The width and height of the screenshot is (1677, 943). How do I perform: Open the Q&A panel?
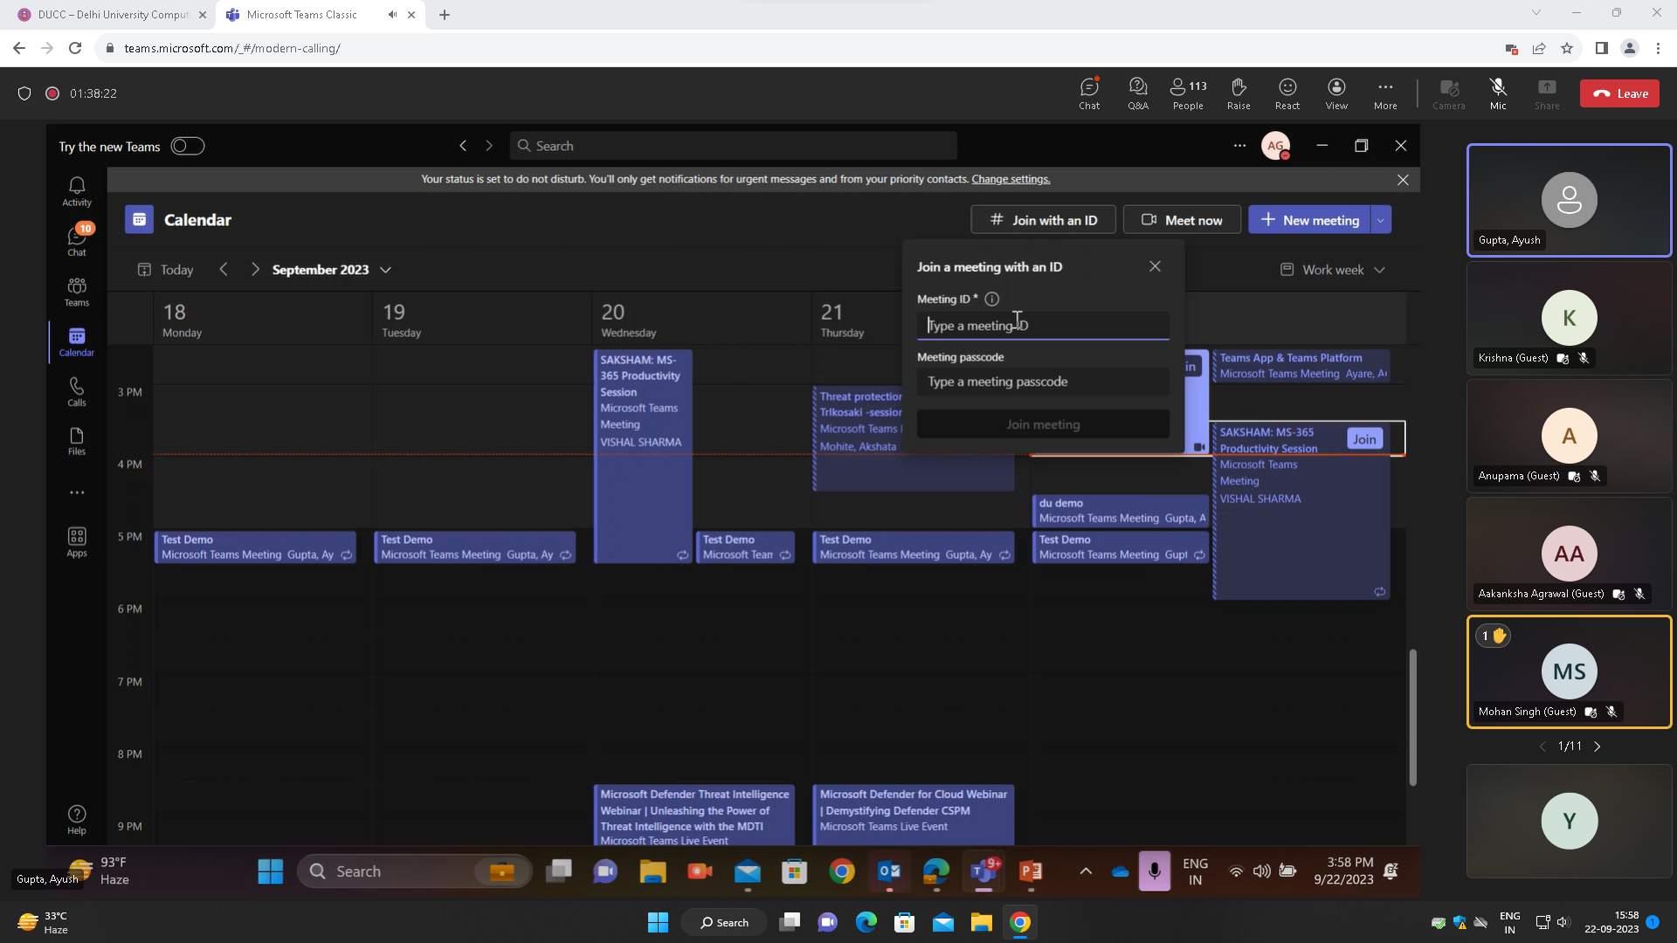[x=1138, y=93]
